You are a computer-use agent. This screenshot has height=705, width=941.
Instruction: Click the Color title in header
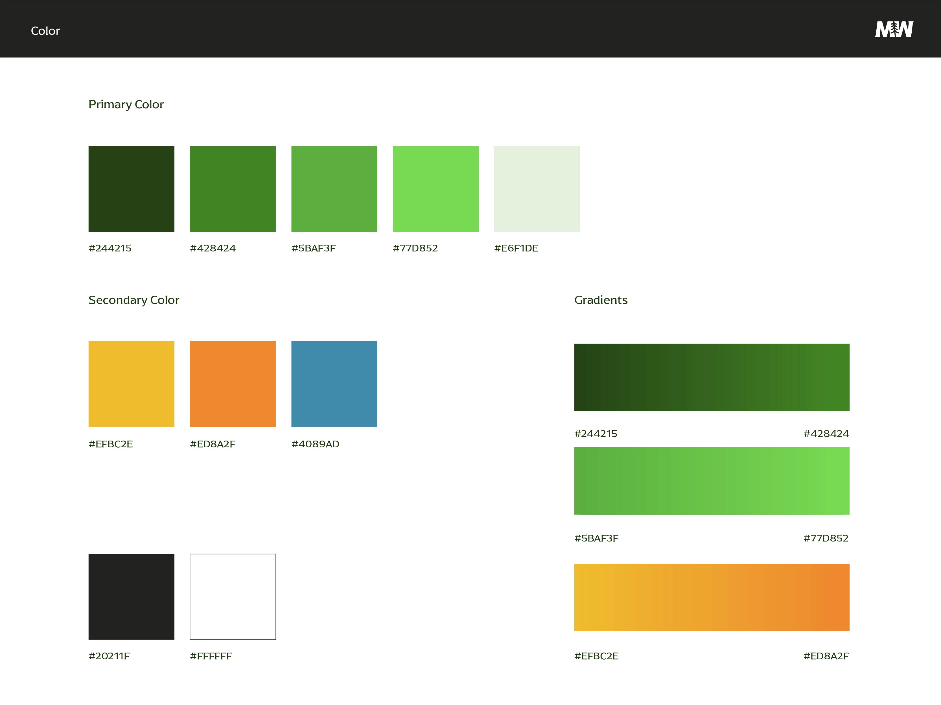pos(45,31)
